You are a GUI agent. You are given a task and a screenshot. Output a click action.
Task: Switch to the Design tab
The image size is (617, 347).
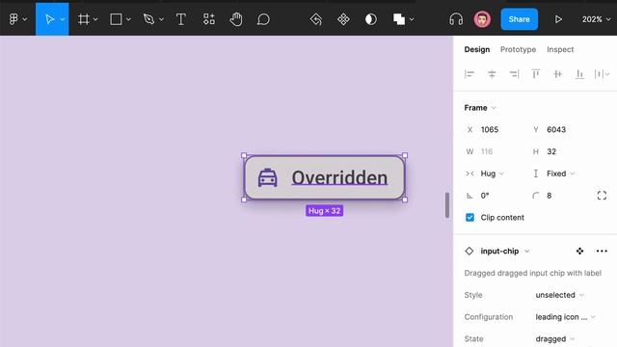pyautogui.click(x=477, y=49)
